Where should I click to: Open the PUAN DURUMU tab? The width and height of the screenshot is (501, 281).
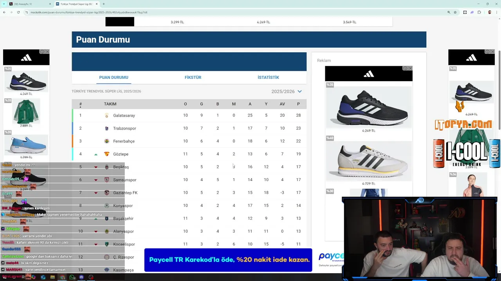(x=114, y=77)
